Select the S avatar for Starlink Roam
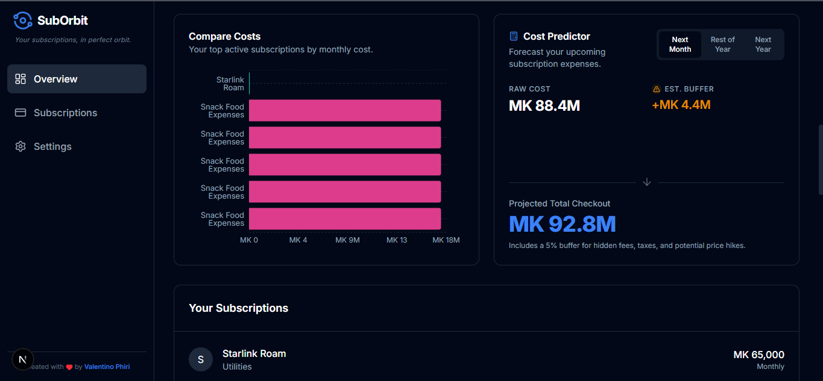Screen dimensions: 823x381 (201, 359)
